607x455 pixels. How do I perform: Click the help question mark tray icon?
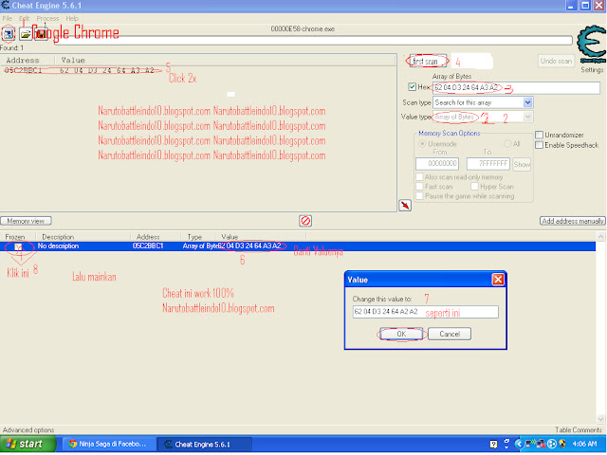click(493, 445)
